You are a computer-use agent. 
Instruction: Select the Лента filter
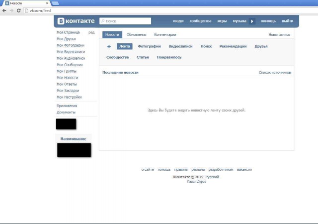click(125, 46)
